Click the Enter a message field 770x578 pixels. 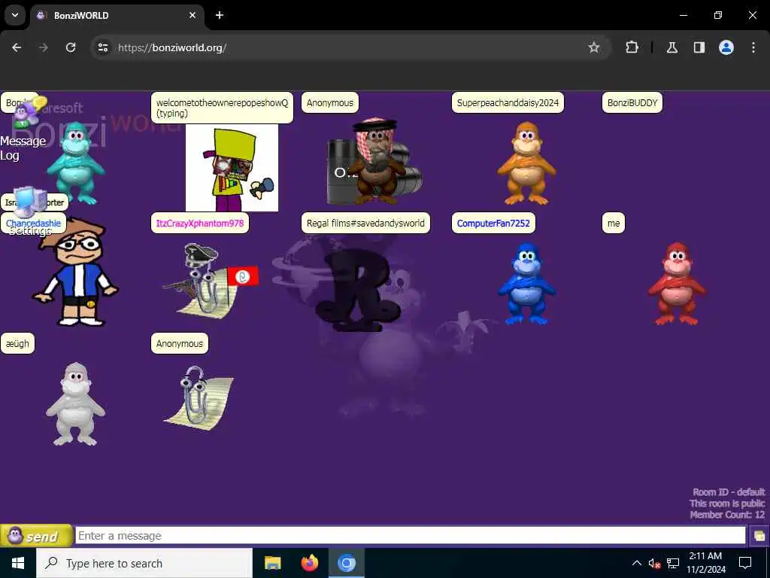[x=410, y=536]
